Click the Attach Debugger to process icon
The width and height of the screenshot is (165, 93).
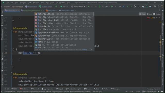pos(112,6)
